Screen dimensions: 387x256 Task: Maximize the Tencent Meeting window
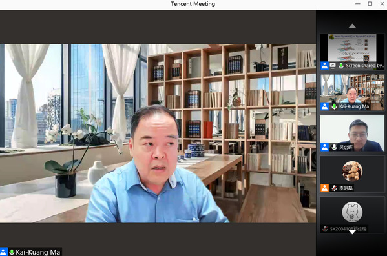(370, 4)
